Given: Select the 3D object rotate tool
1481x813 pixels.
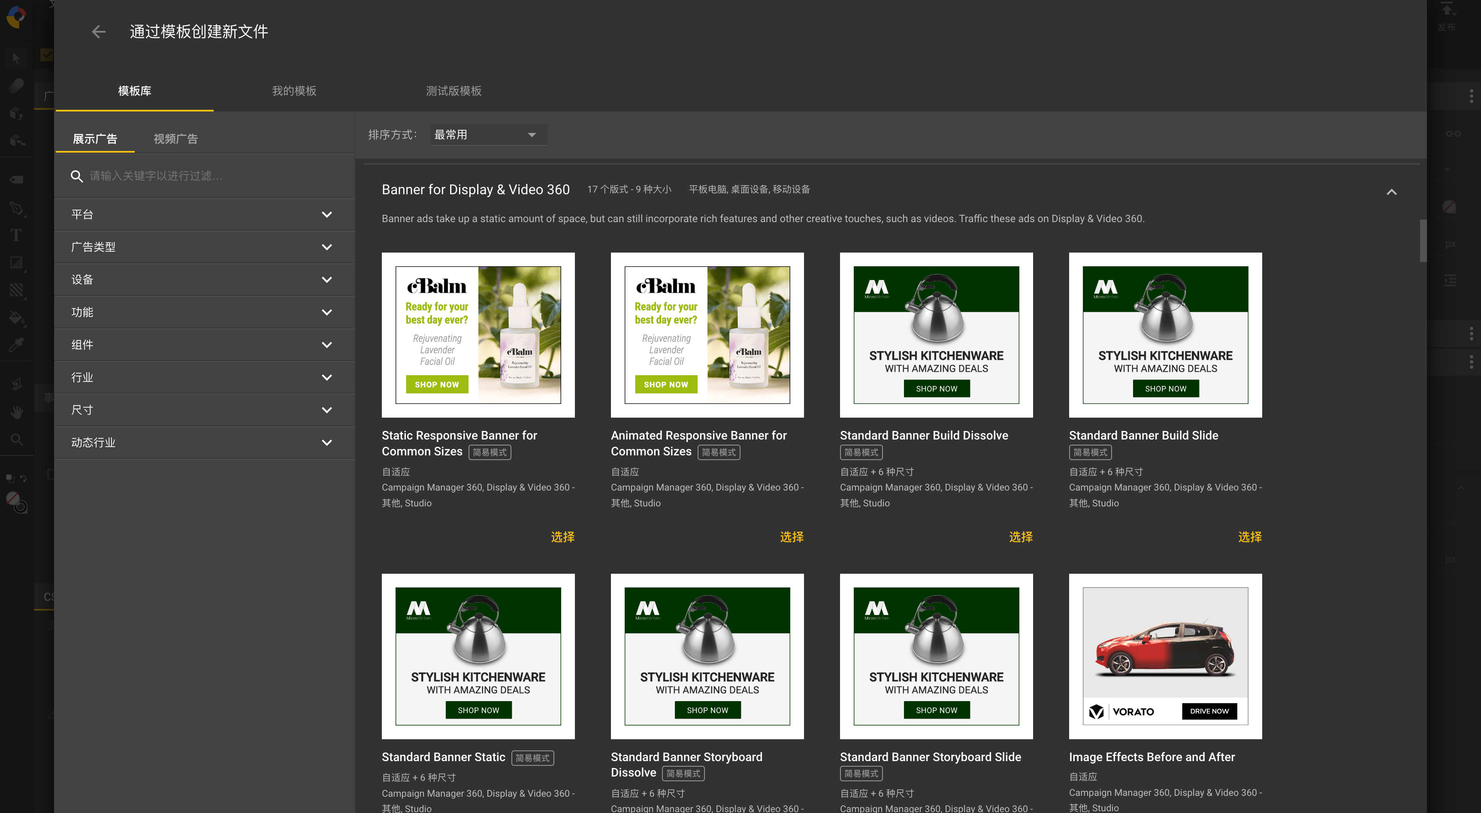Looking at the screenshot, I should click(16, 114).
